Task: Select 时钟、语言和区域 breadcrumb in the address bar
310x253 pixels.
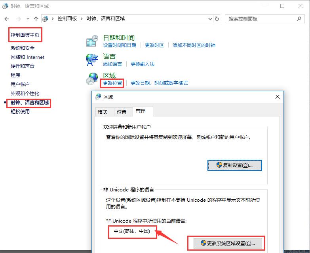Action: tap(106, 19)
